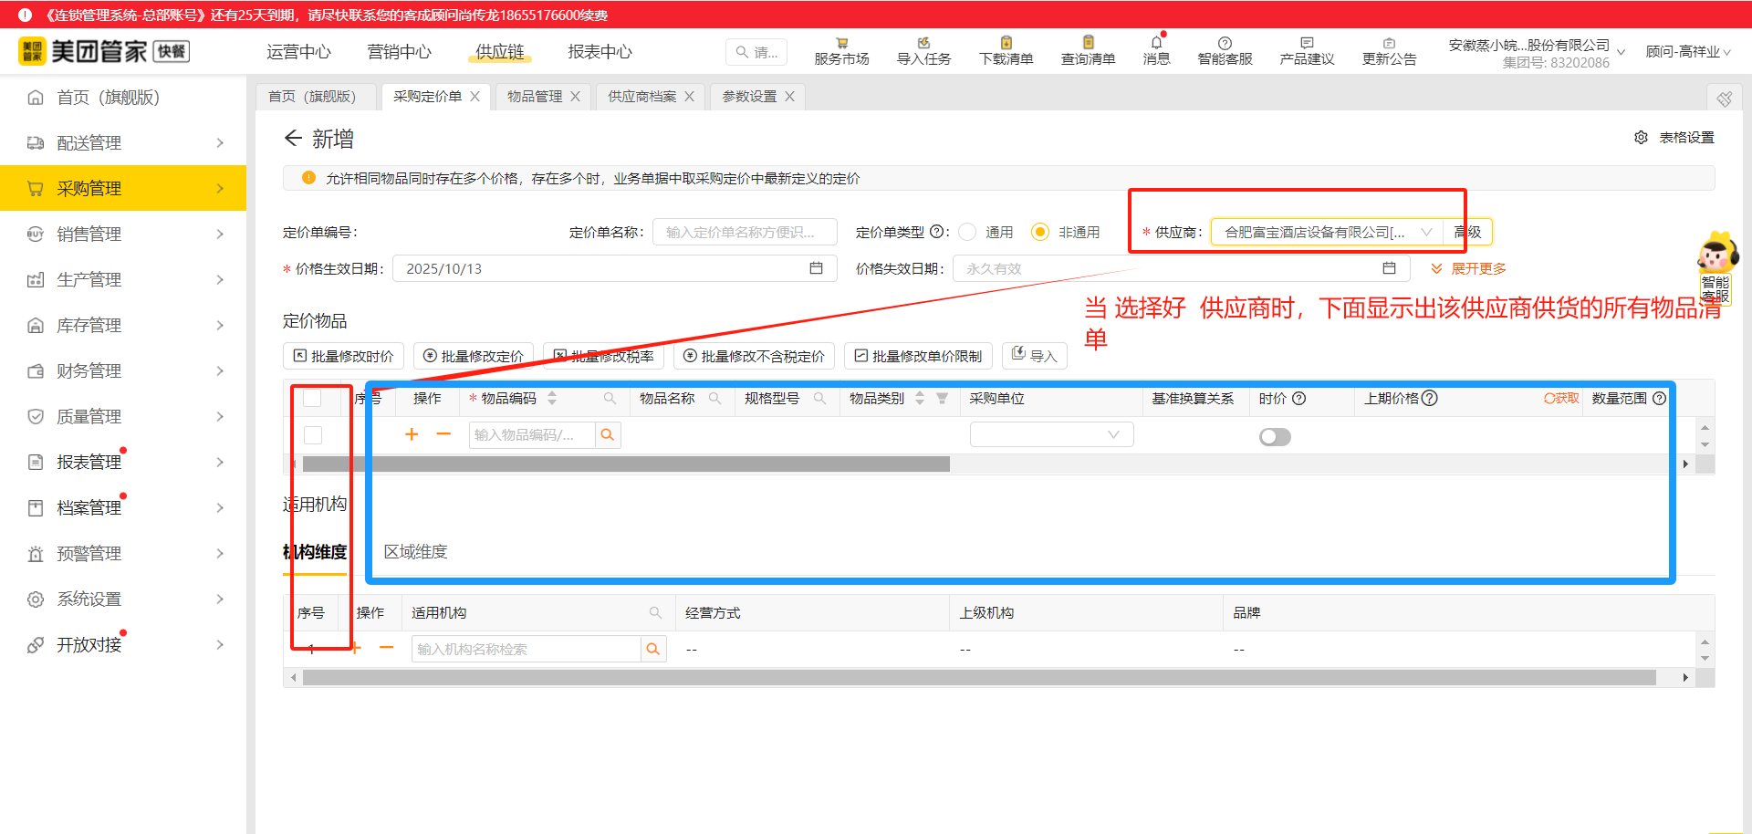Image resolution: width=1752 pixels, height=834 pixels.
Task: Launch 智能客服 smart assistant
Action: click(1224, 50)
